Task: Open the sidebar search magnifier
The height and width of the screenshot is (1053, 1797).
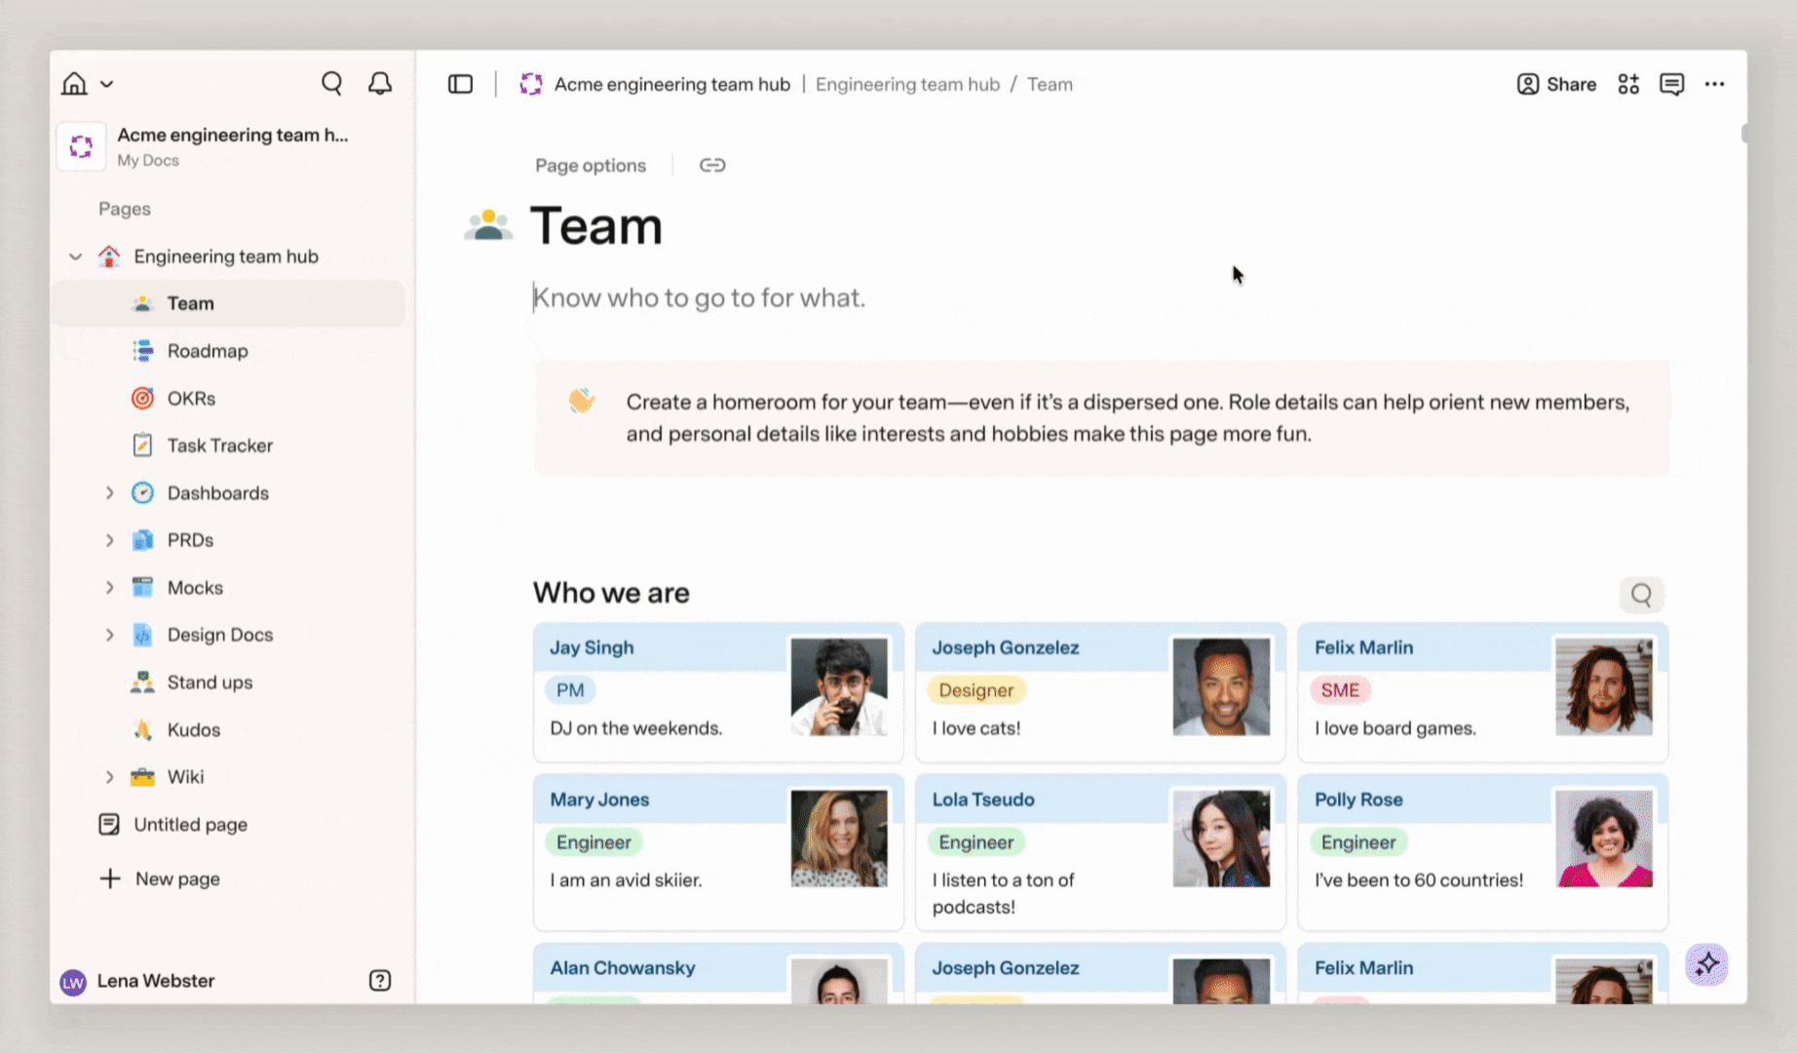Action: tap(331, 84)
